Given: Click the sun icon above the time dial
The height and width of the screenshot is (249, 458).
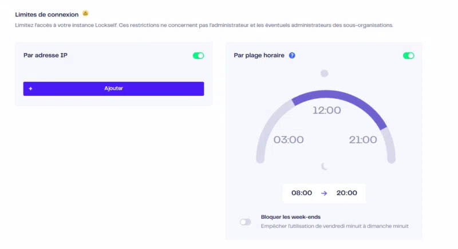Looking at the screenshot, I should (325, 73).
